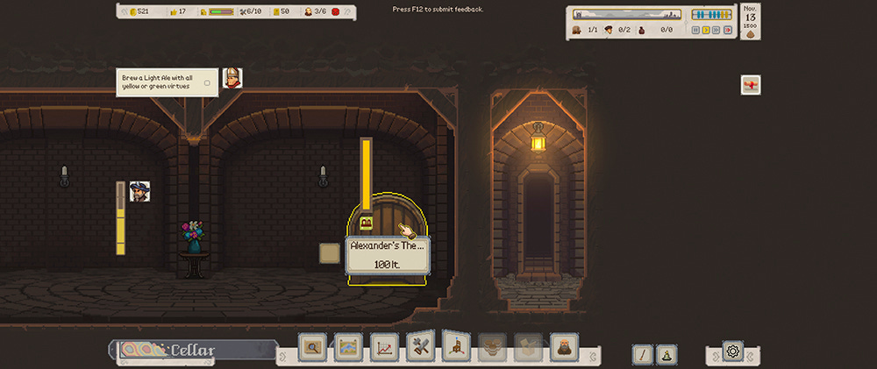Click the red alert icon in the top bar
Screen dimensions: 877x369
pos(336,11)
